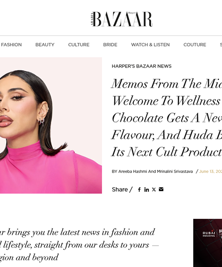Image resolution: width=222 pixels, height=267 pixels.
Task: Click the Share label text
Action: click(x=120, y=190)
